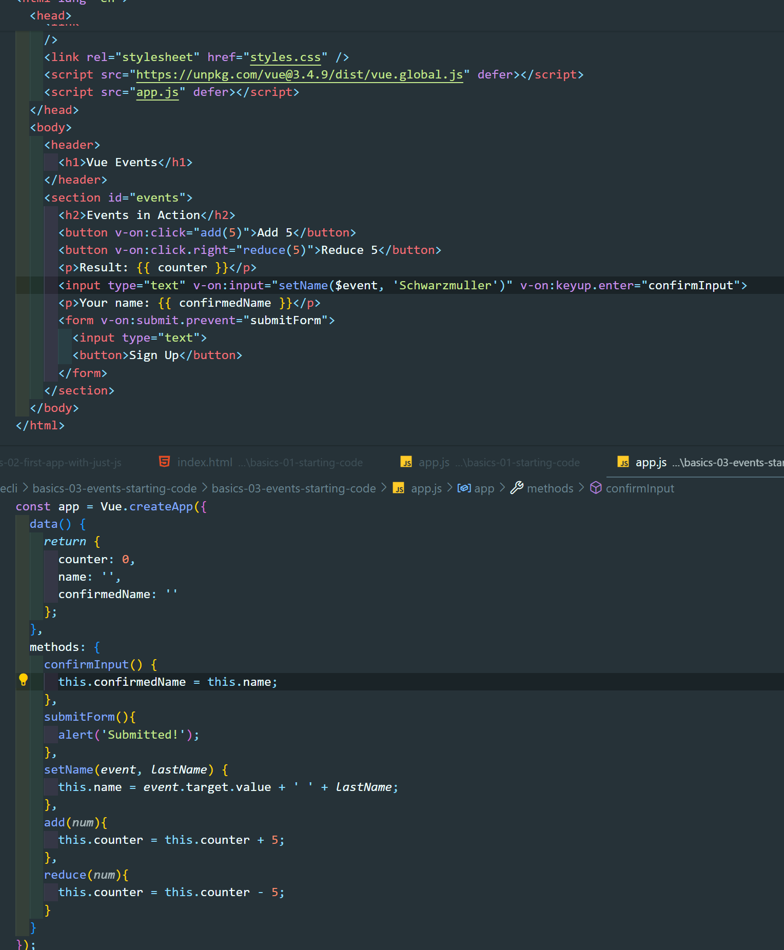The image size is (784, 950).
Task: Click 'this.counter - 5' statement
Action: (171, 893)
